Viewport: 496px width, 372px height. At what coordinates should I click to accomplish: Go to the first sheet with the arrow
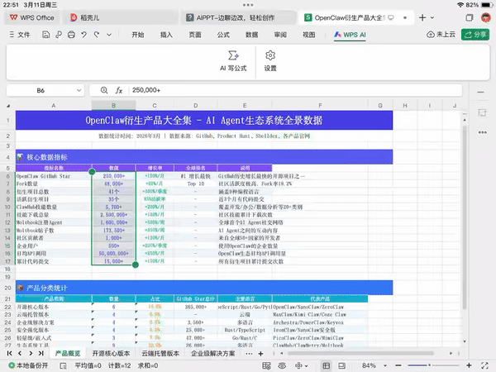click(x=9, y=353)
